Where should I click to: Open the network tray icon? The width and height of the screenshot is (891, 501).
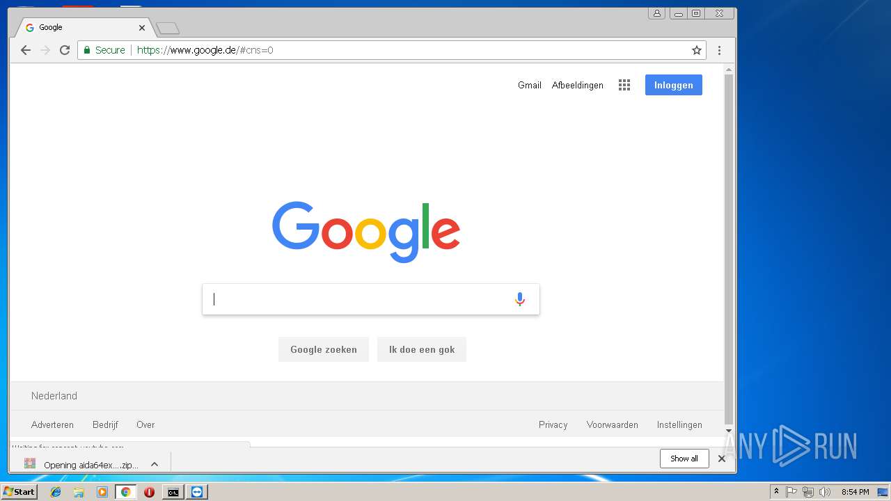pyautogui.click(x=808, y=492)
